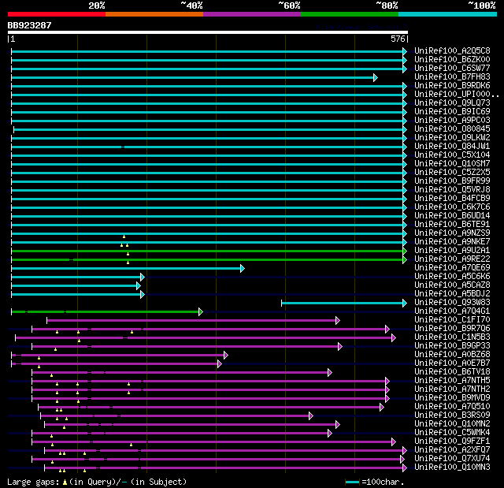
Task: Click UniRef100_C6SW77 label
Action: 452,69
